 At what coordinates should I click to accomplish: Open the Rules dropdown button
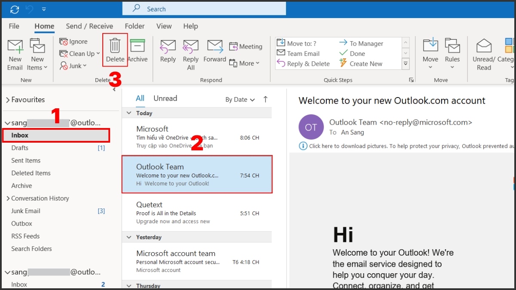point(452,55)
